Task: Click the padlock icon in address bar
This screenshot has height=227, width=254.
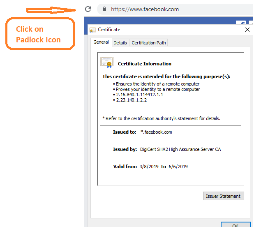Action: click(x=104, y=9)
